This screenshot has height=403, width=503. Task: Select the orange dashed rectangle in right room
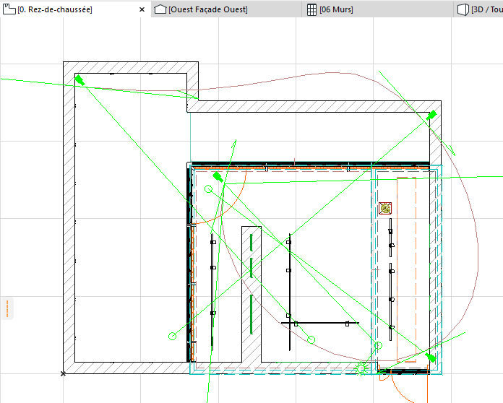coord(406,269)
